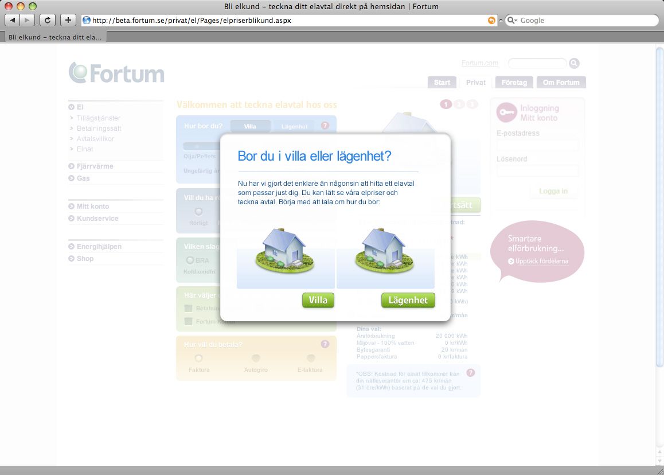Click the key icon by Inloggning
The width and height of the screenshot is (664, 475).
(506, 112)
